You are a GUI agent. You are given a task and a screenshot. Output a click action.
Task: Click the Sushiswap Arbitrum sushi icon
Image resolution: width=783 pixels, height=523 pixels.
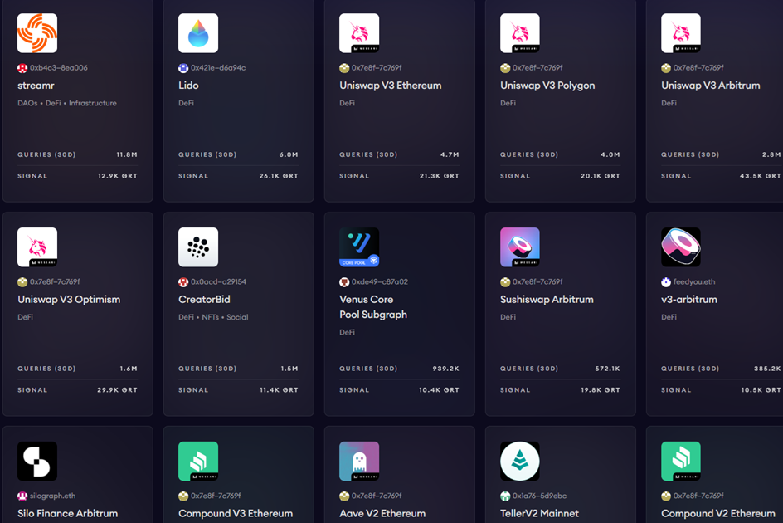click(x=520, y=247)
